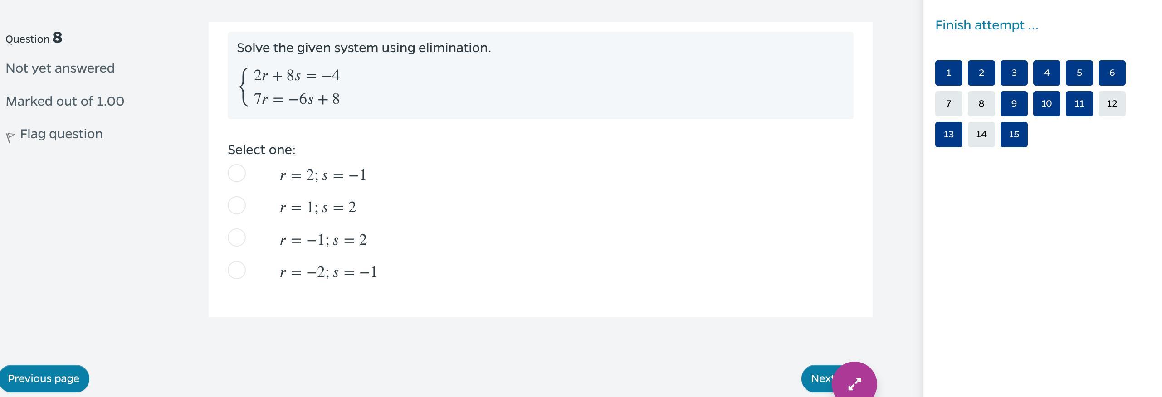Image resolution: width=1162 pixels, height=397 pixels.
Task: Choose option r = −2; s = −1
Action: tap(237, 270)
